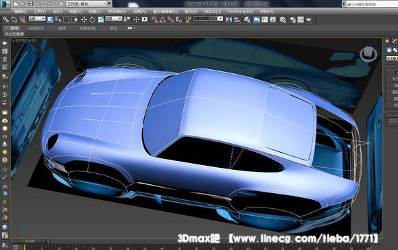Open the 编辑(E) menu

(21, 12)
